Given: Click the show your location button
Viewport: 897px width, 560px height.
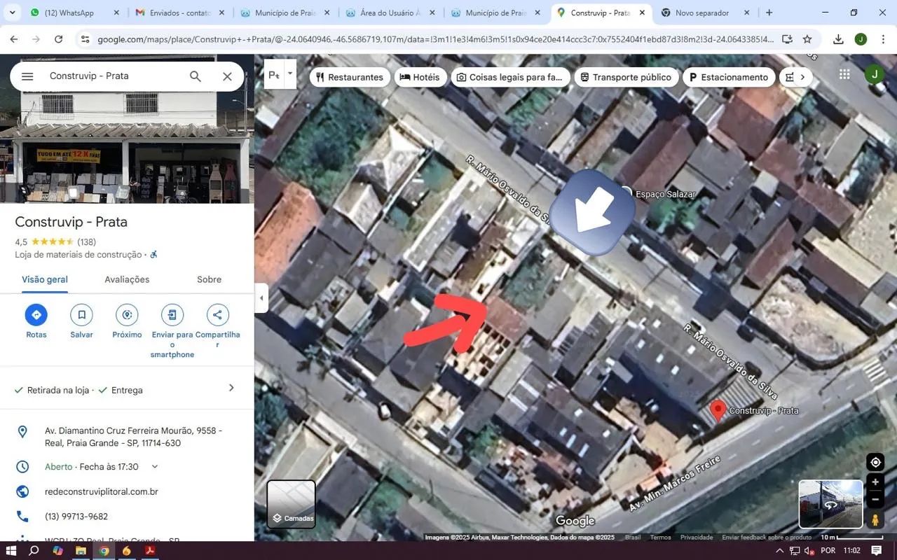Looking at the screenshot, I should point(875,462).
